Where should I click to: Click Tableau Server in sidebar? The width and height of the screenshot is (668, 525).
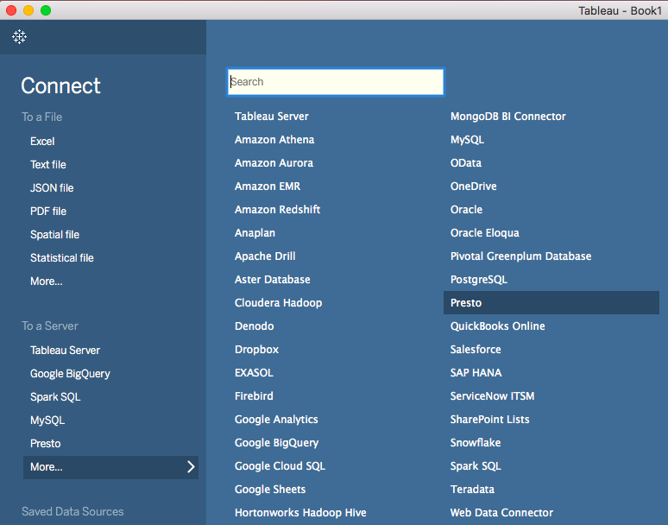(x=66, y=351)
